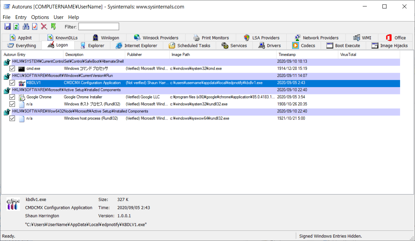Click the Office tab's red logo icon
415x241 pixels.
tap(388, 38)
